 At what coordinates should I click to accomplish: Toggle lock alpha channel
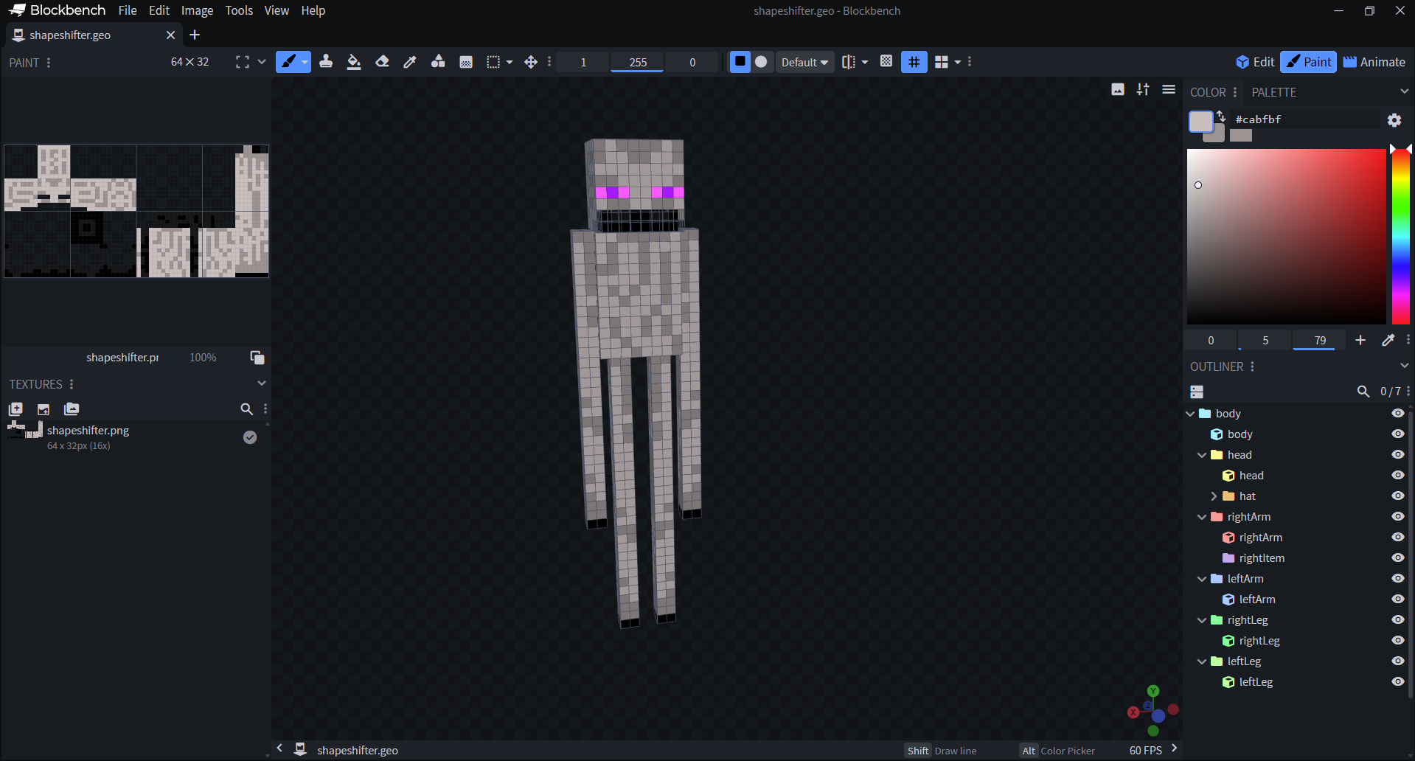tap(886, 62)
